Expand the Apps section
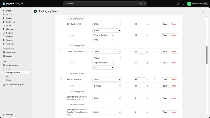The image size is (210, 118). (x=5, y=62)
